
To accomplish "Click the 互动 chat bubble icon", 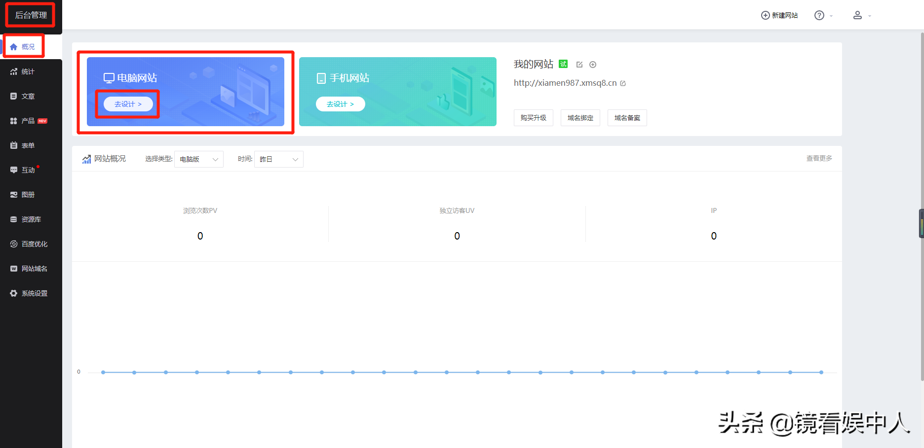I will click(14, 170).
